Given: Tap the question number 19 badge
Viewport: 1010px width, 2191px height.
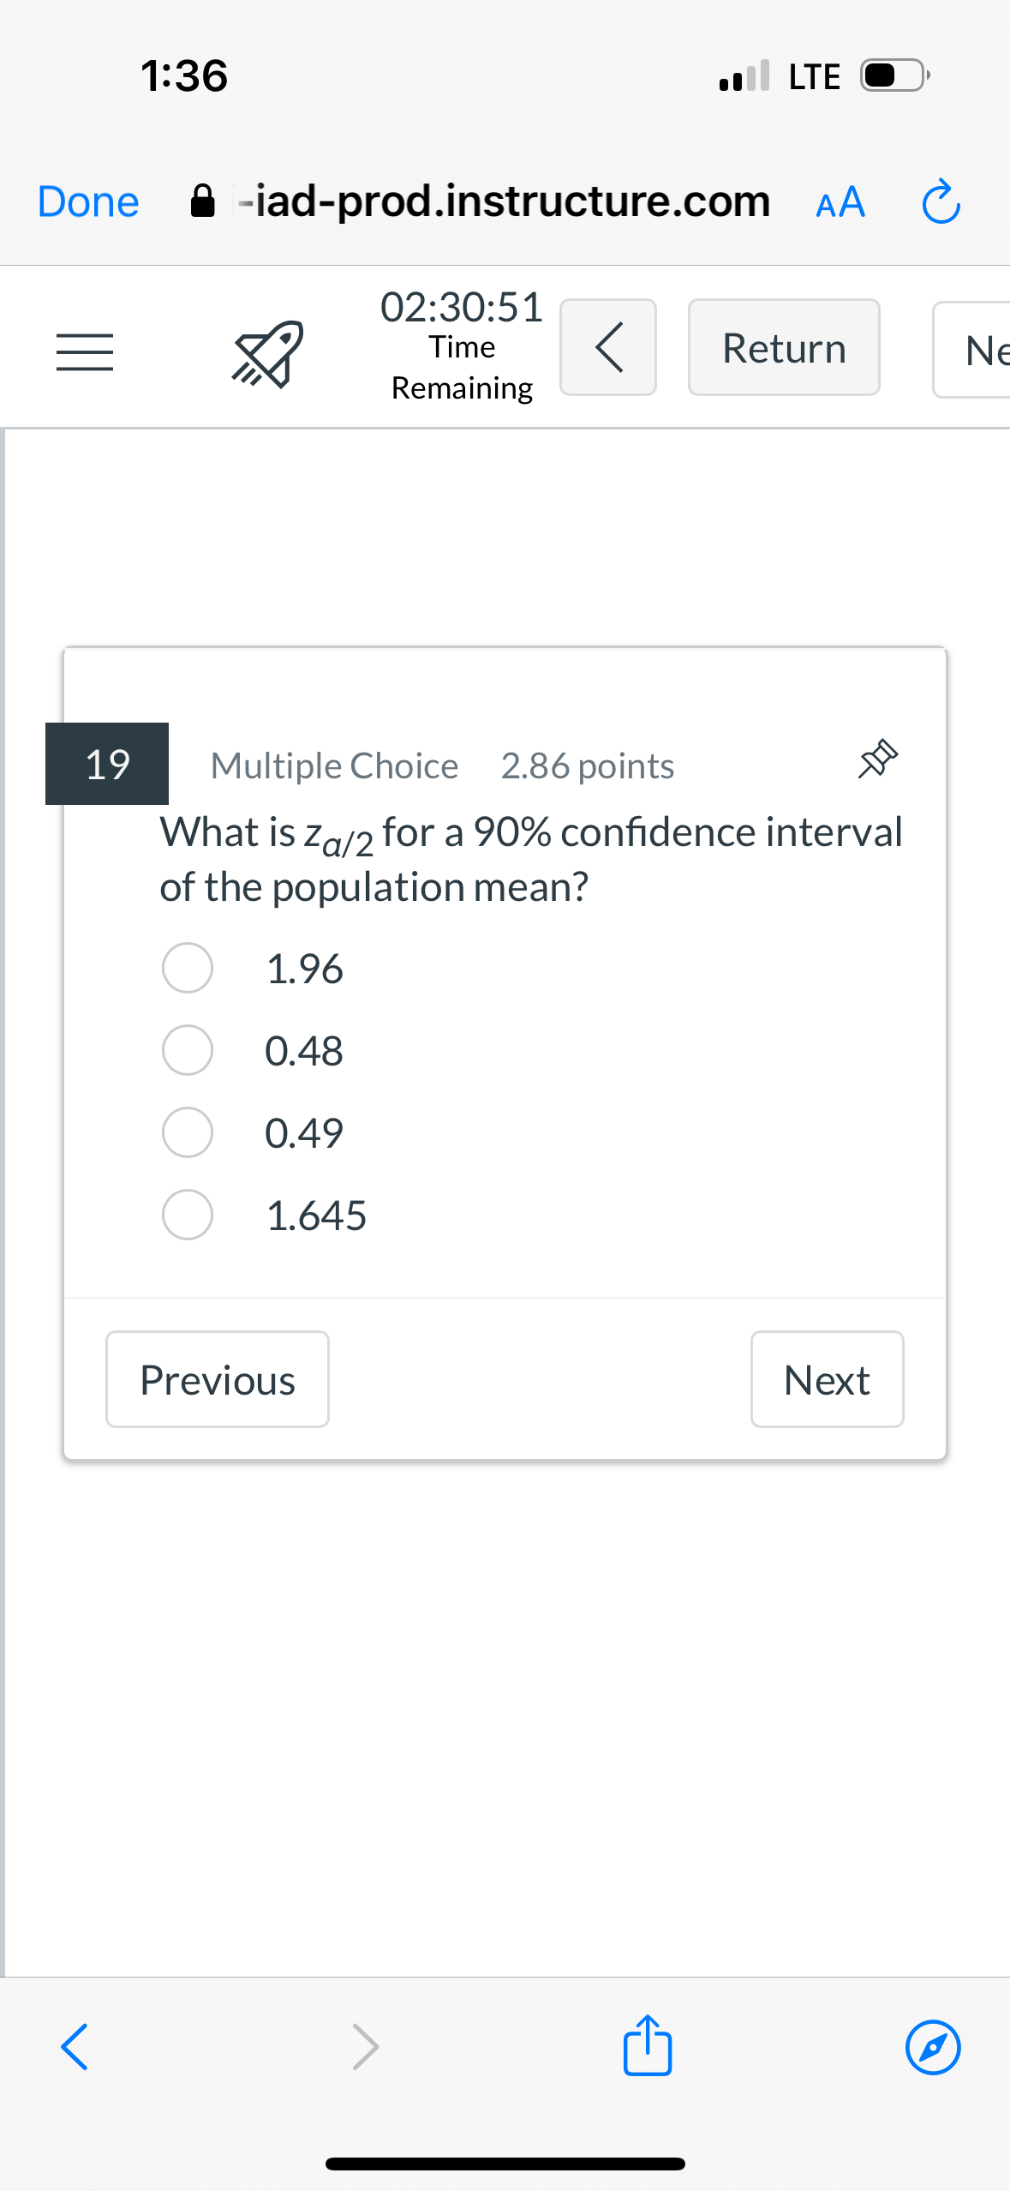Looking at the screenshot, I should [107, 764].
